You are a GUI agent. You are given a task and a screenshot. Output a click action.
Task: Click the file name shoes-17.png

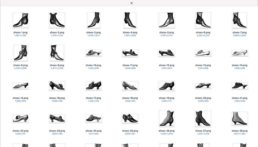point(93,98)
